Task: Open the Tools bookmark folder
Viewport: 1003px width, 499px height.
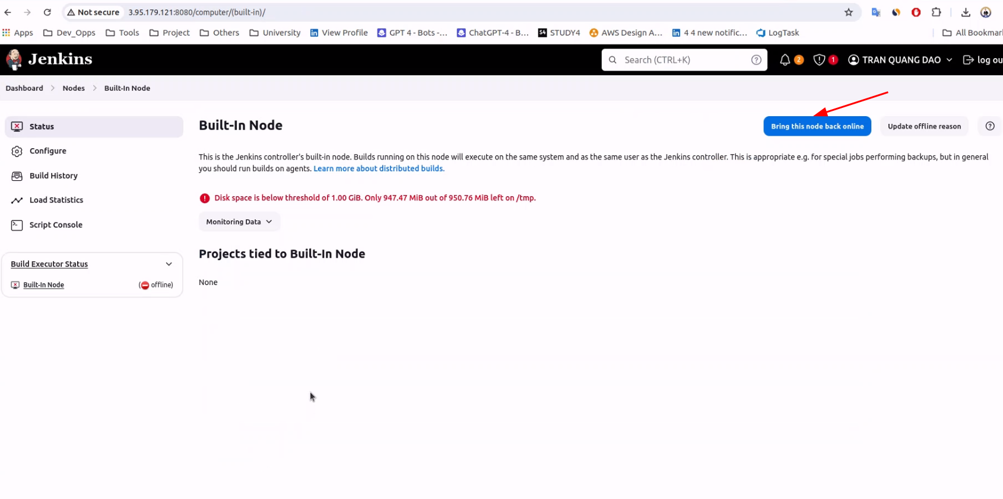Action: pyautogui.click(x=122, y=33)
